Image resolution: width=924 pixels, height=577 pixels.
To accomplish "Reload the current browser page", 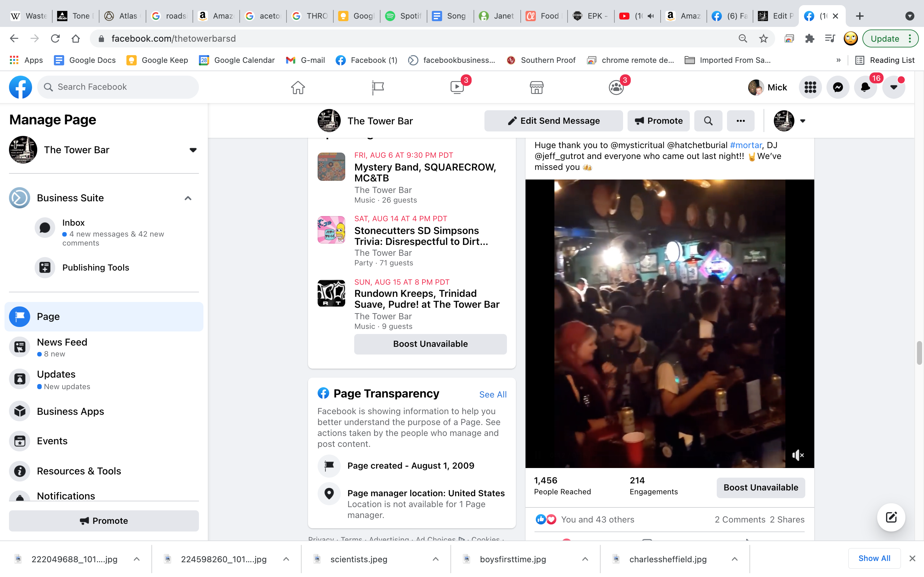I will 56,38.
